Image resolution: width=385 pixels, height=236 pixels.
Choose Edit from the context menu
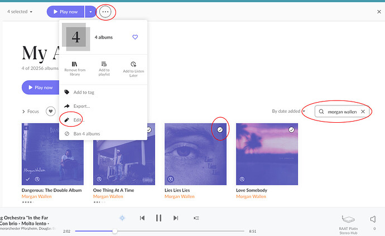click(x=78, y=120)
